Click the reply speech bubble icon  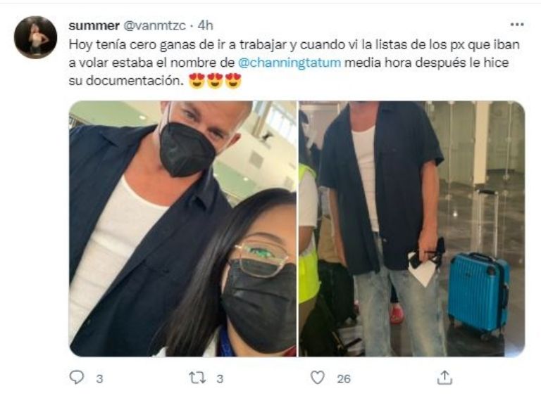point(77,378)
